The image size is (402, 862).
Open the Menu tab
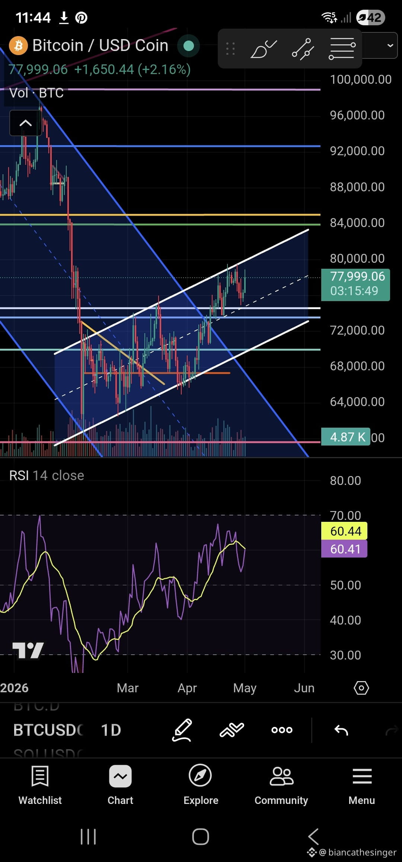[x=362, y=785]
